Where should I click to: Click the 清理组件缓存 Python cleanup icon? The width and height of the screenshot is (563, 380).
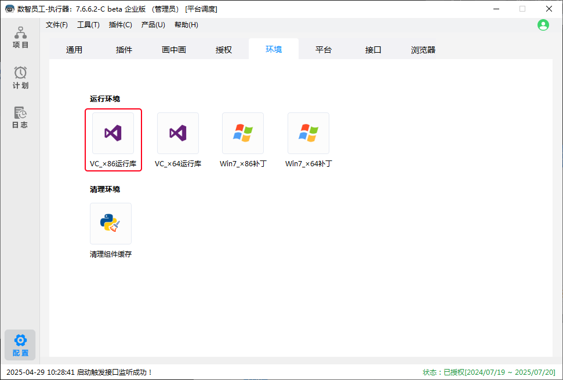pos(111,224)
